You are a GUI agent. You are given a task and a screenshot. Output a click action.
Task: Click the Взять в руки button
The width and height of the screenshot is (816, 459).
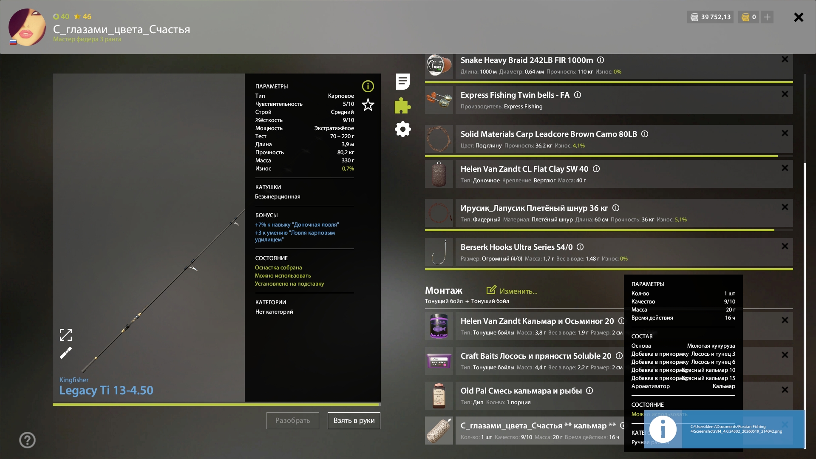click(x=354, y=421)
